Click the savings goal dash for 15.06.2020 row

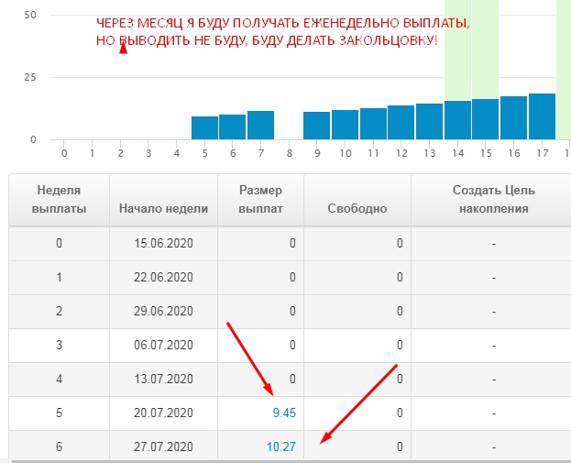click(494, 243)
